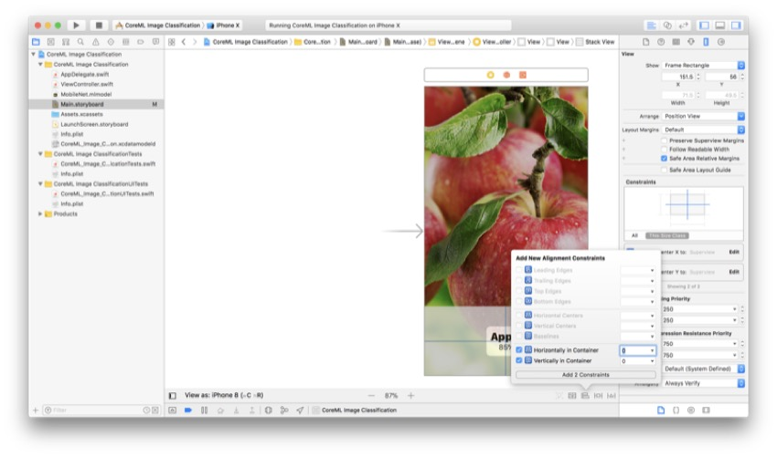Select MobileNet.mlmodel file
Screen dimensions: 777x457
86,94
